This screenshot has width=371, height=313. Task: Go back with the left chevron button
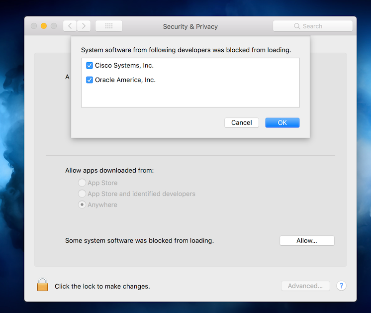coord(70,26)
